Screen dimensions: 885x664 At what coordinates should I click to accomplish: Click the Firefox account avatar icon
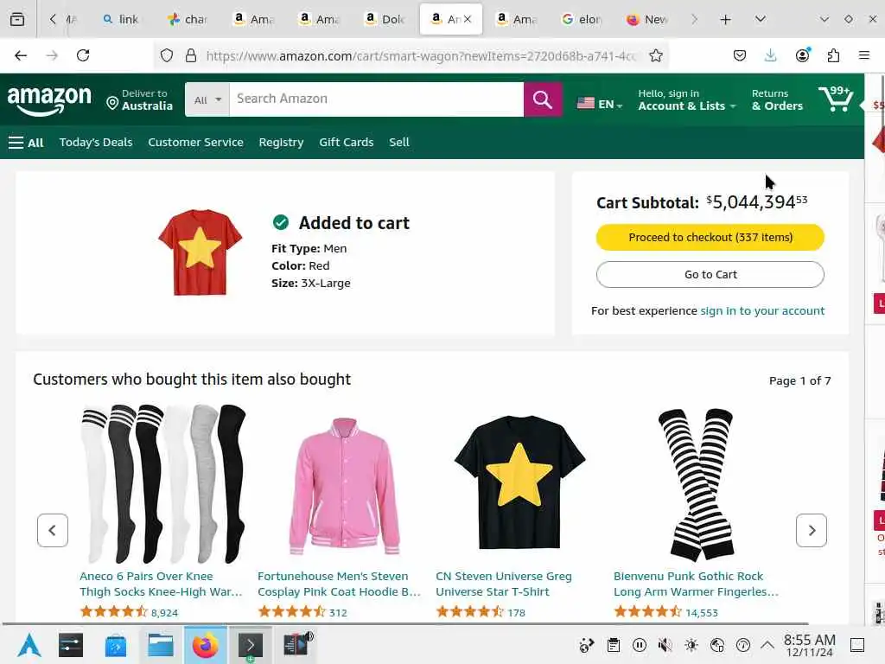pos(802,55)
